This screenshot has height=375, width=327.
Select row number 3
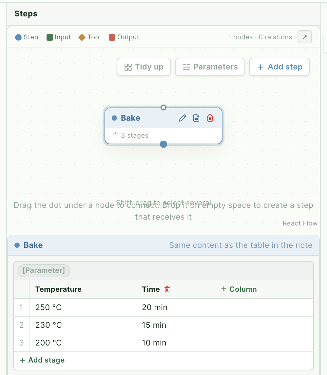click(x=22, y=343)
